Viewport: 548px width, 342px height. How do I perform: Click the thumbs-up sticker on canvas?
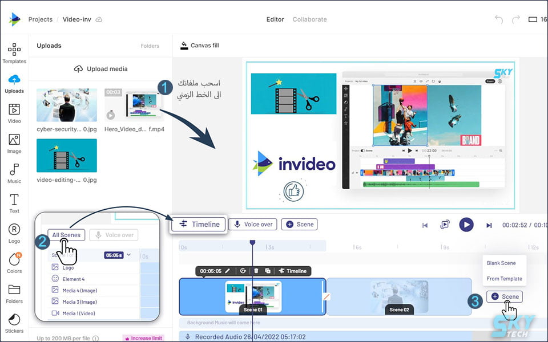293,191
